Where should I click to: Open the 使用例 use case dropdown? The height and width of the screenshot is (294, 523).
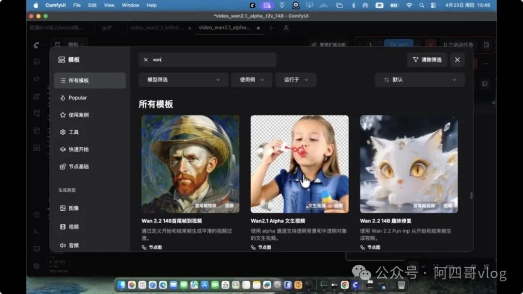[252, 80]
